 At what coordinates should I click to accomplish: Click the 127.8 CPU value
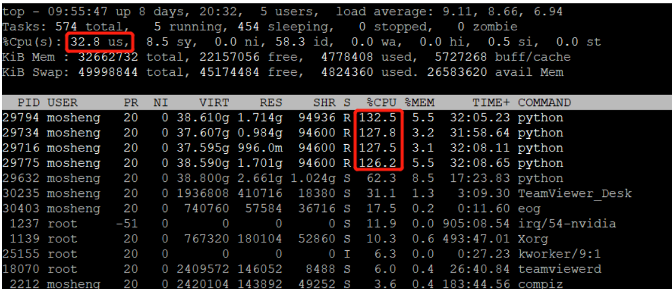pyautogui.click(x=379, y=133)
